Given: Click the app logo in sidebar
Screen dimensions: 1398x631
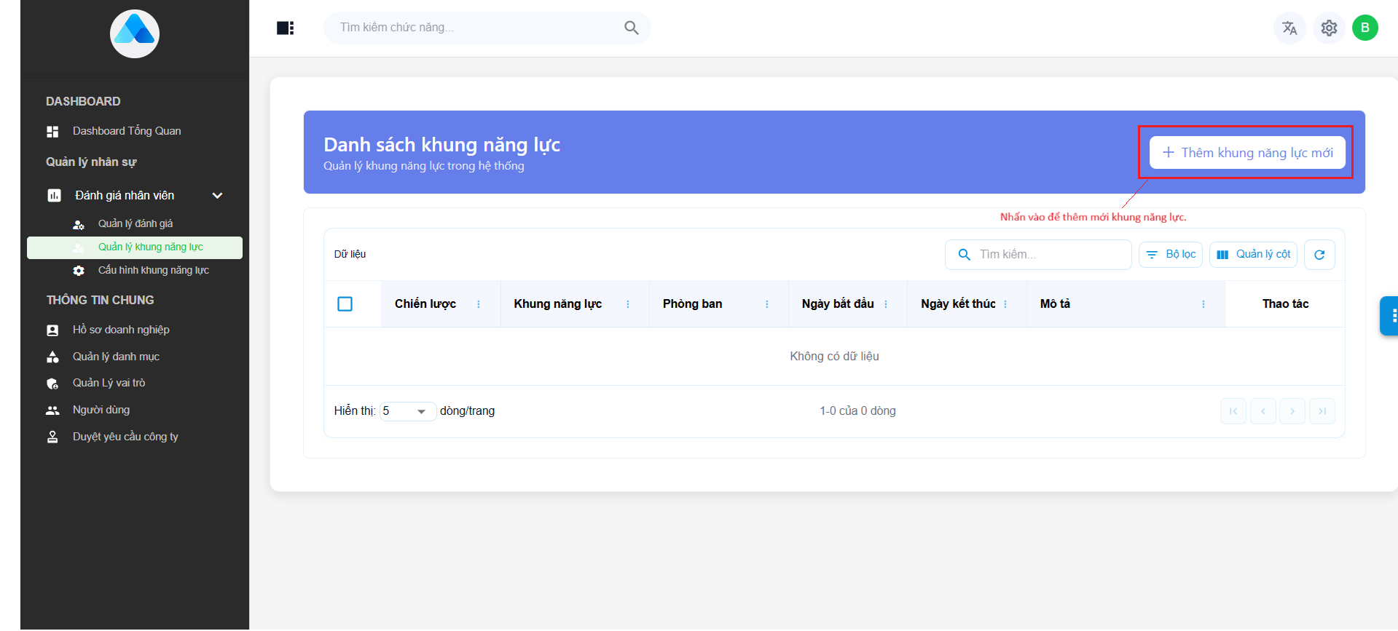Looking at the screenshot, I should tap(135, 33).
